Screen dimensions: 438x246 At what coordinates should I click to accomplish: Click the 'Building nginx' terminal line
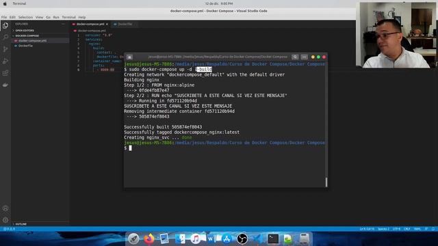point(142,80)
